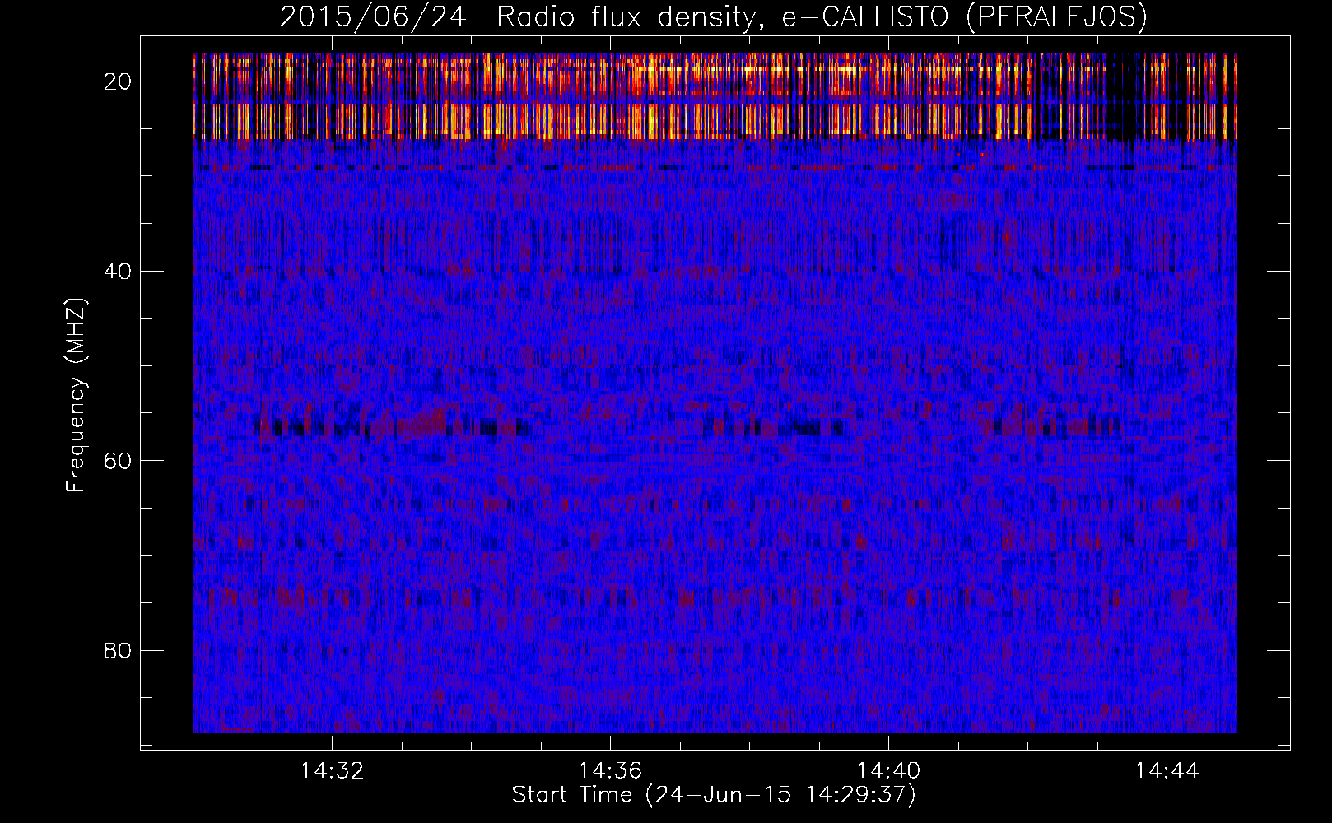Click the 40 frequency tick label
This screenshot has height=823, width=1332.
(x=118, y=271)
